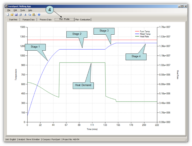Click the New document toolbar icon
Screen dimensions: 192x146
click(x=8, y=15)
